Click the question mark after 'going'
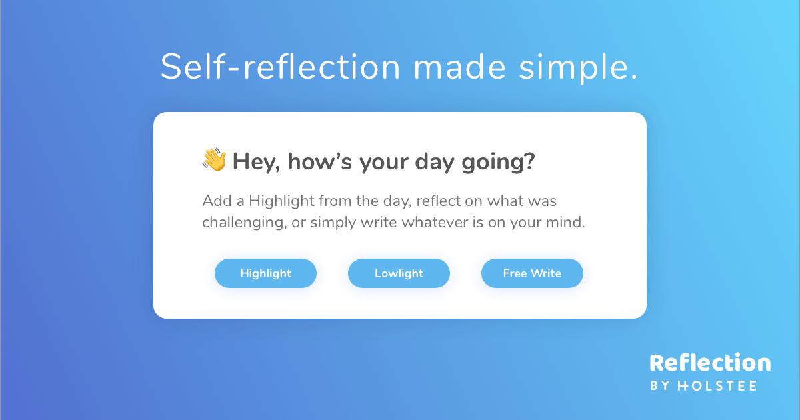 [x=529, y=160]
